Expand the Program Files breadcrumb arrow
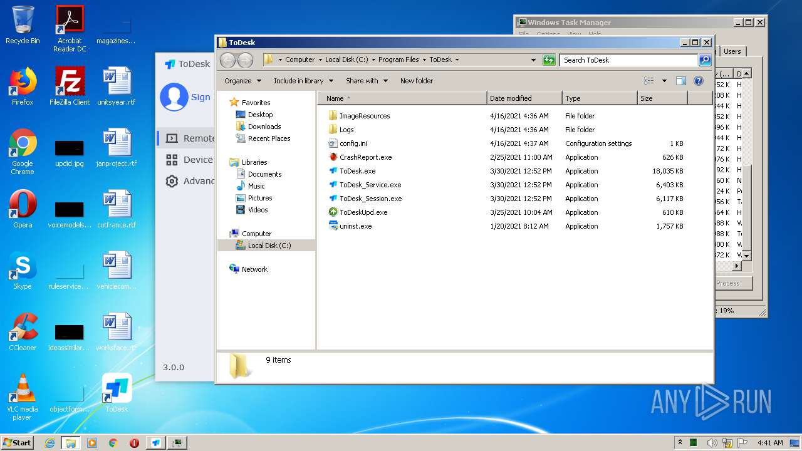 pos(424,60)
